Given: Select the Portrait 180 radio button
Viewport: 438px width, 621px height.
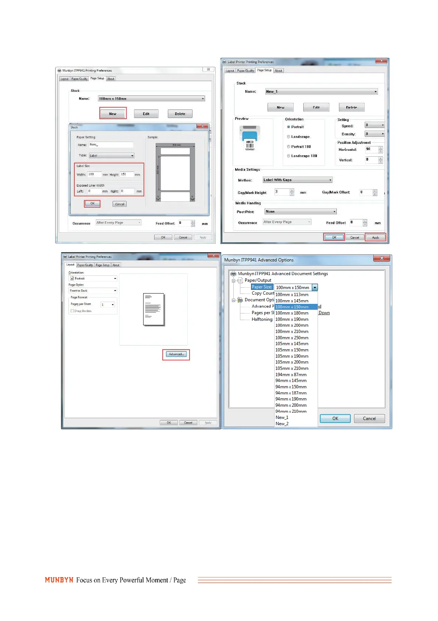Looking at the screenshot, I should click(x=289, y=147).
